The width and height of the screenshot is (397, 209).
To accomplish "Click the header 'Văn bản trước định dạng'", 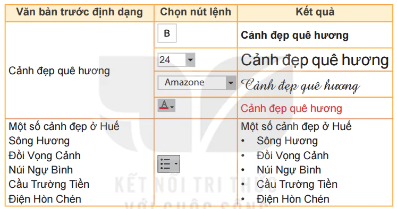I will click(80, 12).
